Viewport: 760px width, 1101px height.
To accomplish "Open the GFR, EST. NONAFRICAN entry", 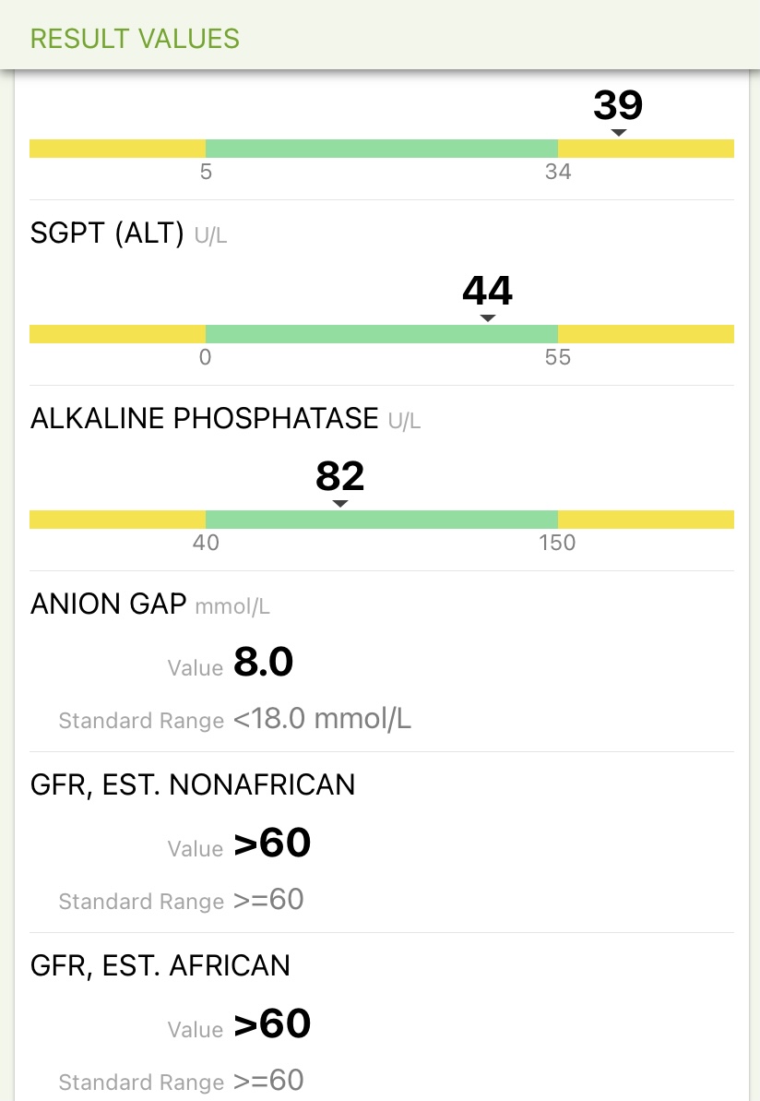I will pos(193,784).
